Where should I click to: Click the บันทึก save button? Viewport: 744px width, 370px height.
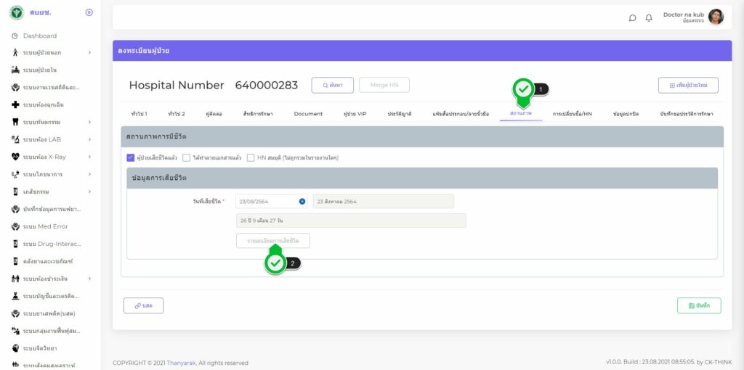tap(698, 305)
